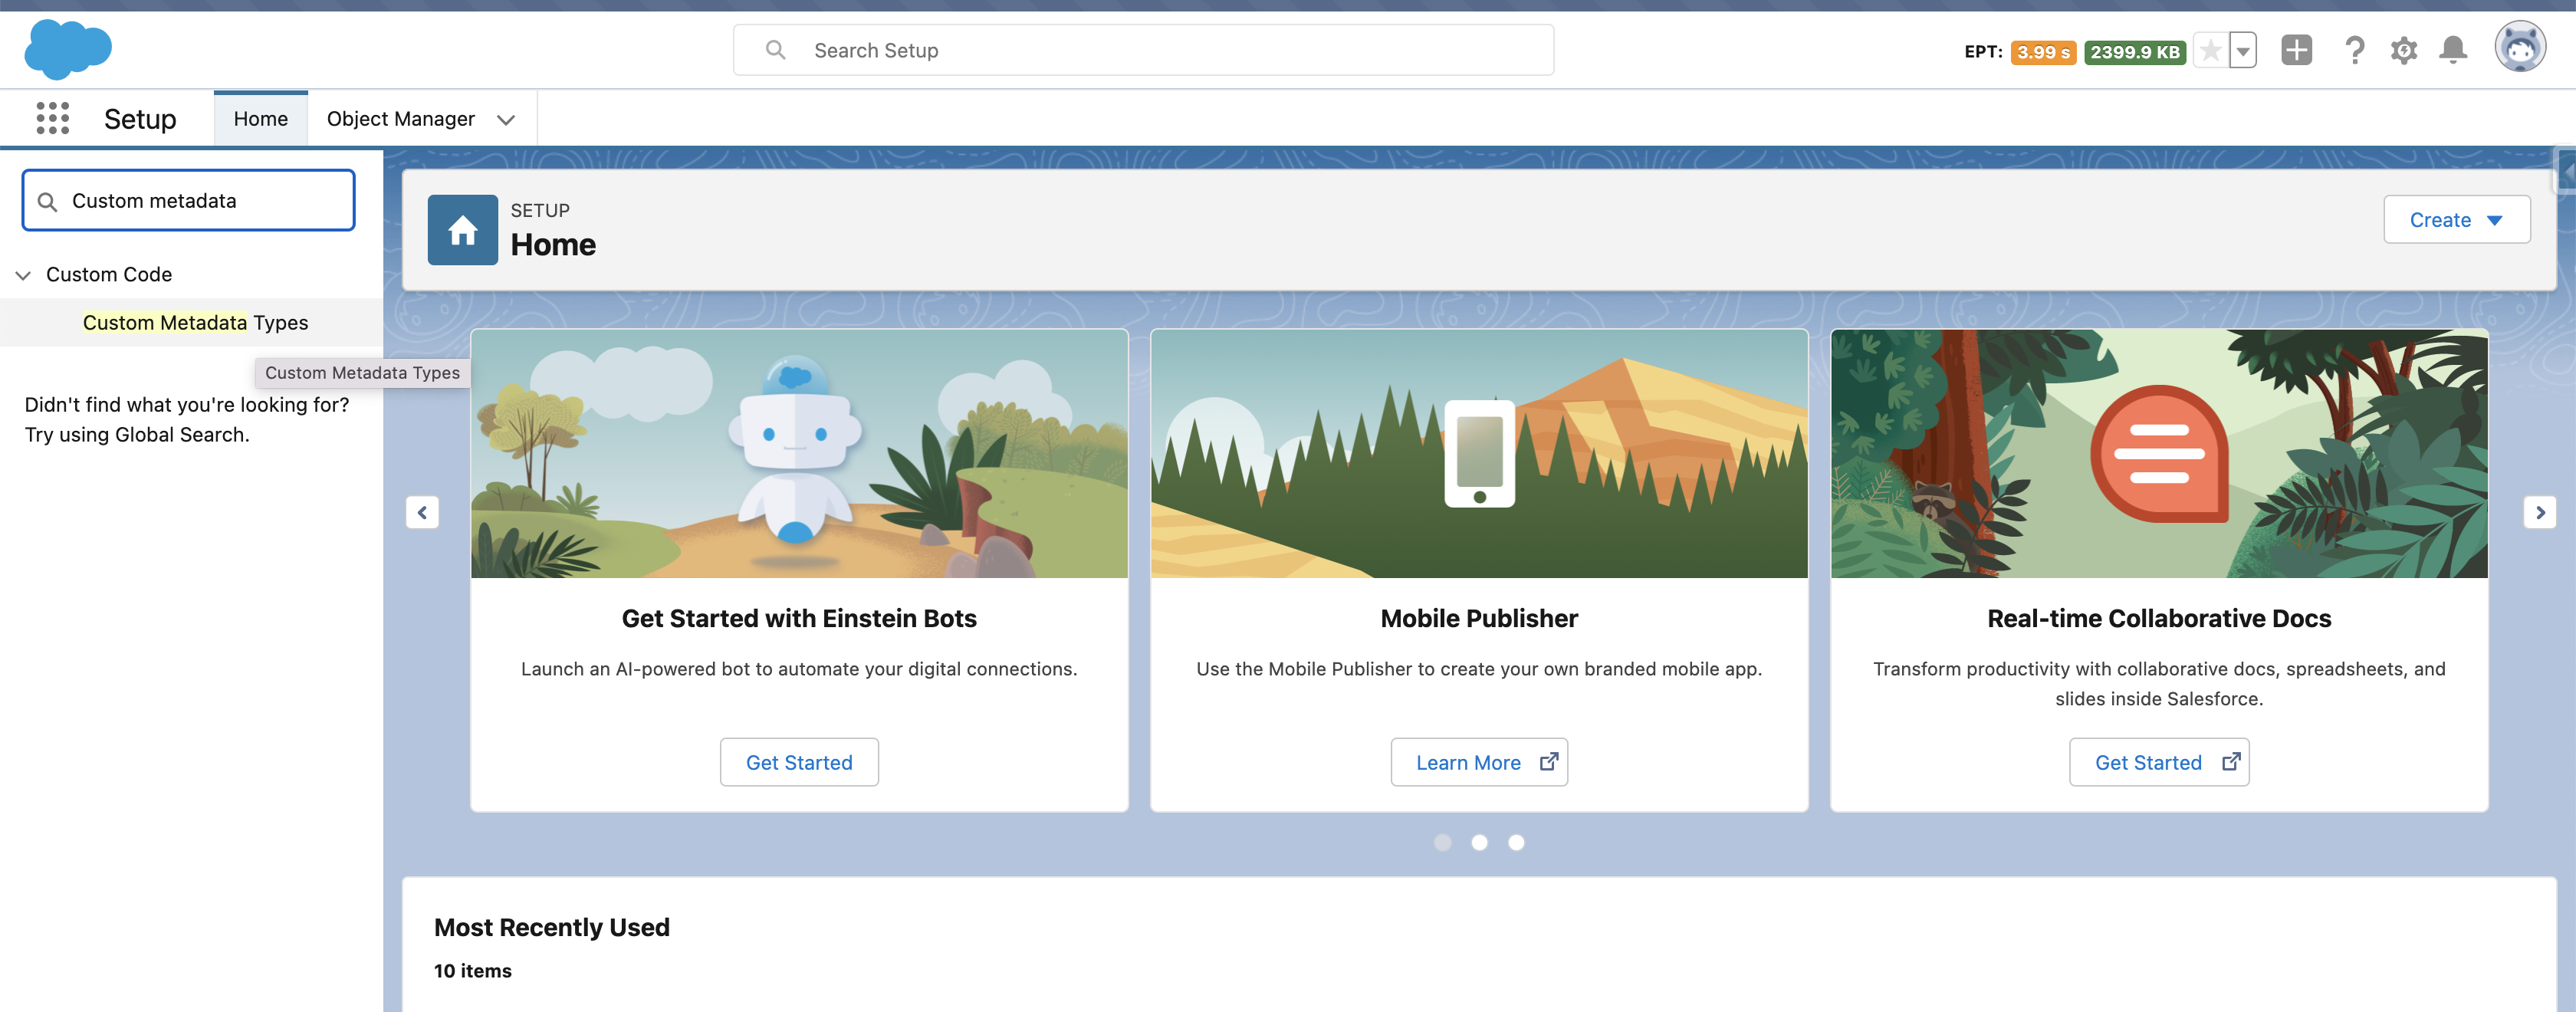The image size is (2576, 1012).
Task: Open the global actions plus icon
Action: tap(2296, 50)
